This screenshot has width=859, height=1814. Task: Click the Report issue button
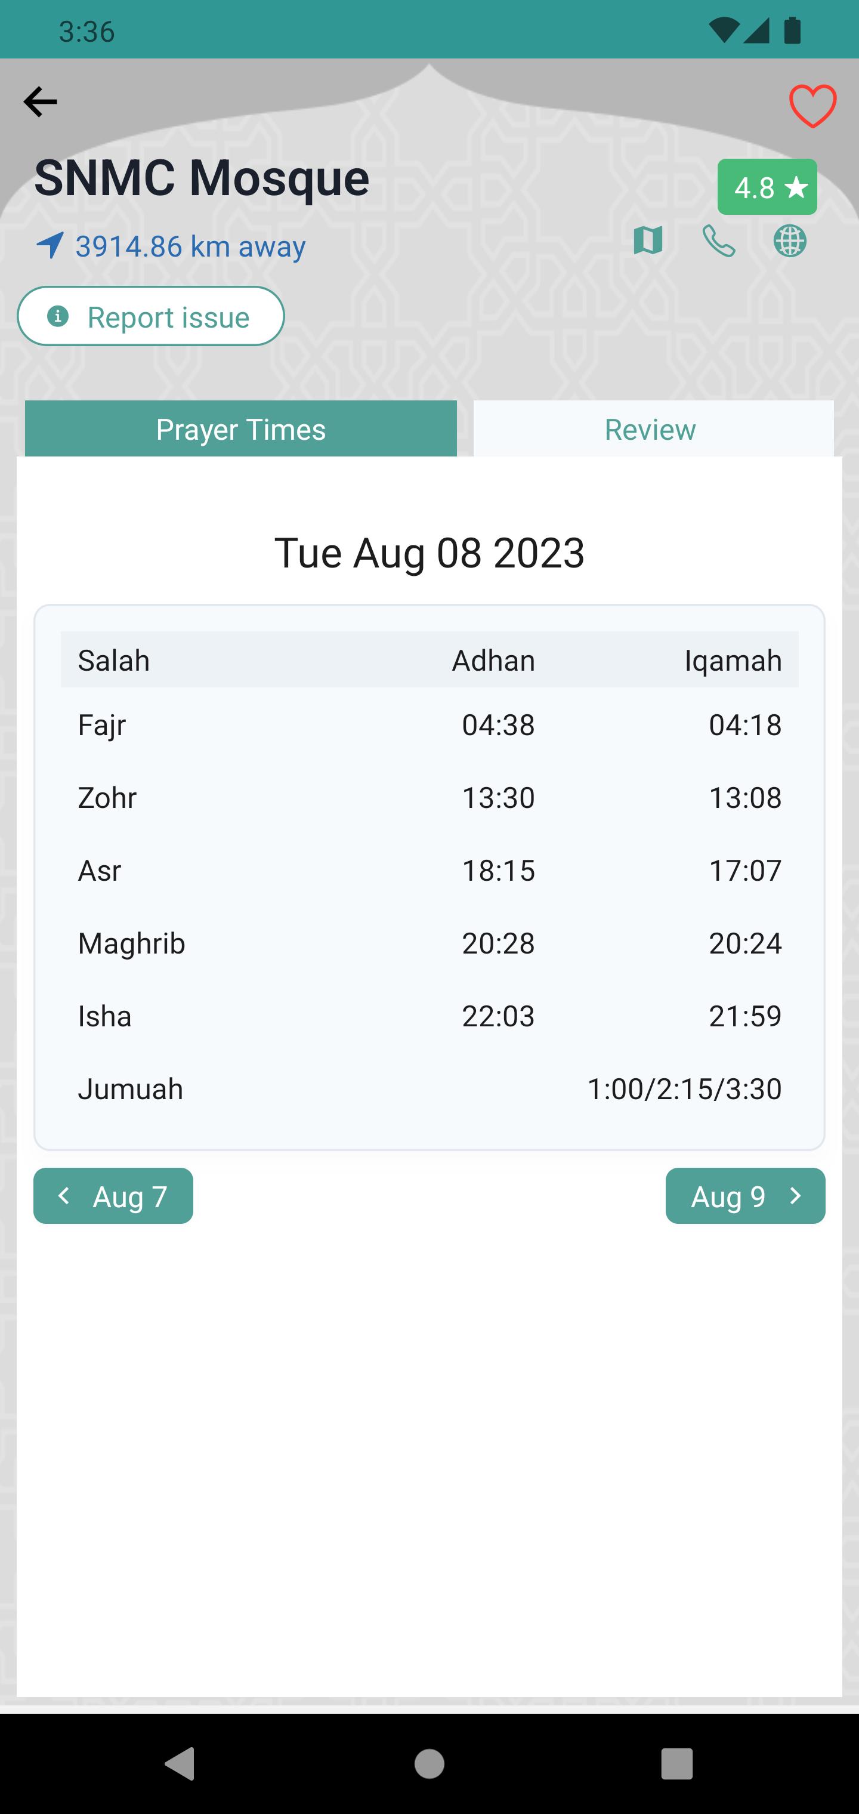tap(151, 316)
